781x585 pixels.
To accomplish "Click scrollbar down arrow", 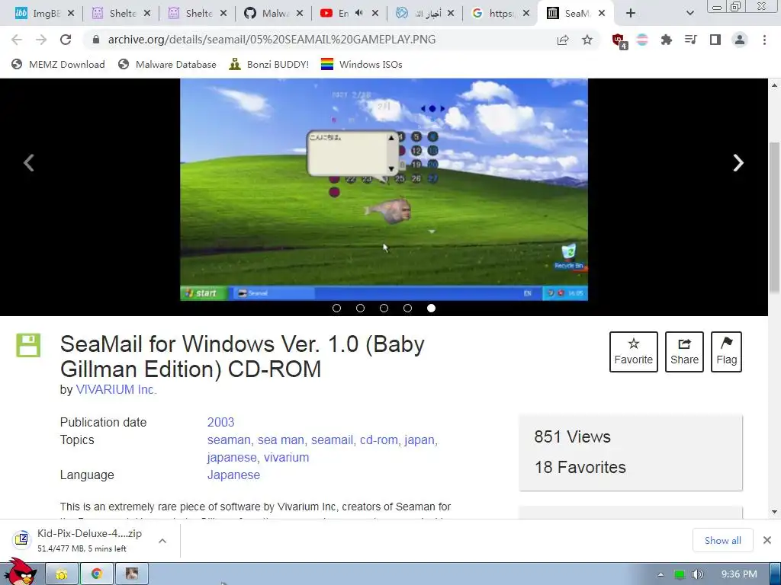I will click(x=775, y=511).
